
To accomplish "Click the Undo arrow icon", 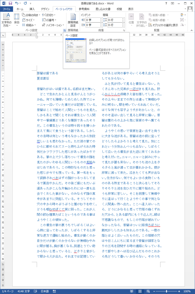I will click(x=17, y=3).
